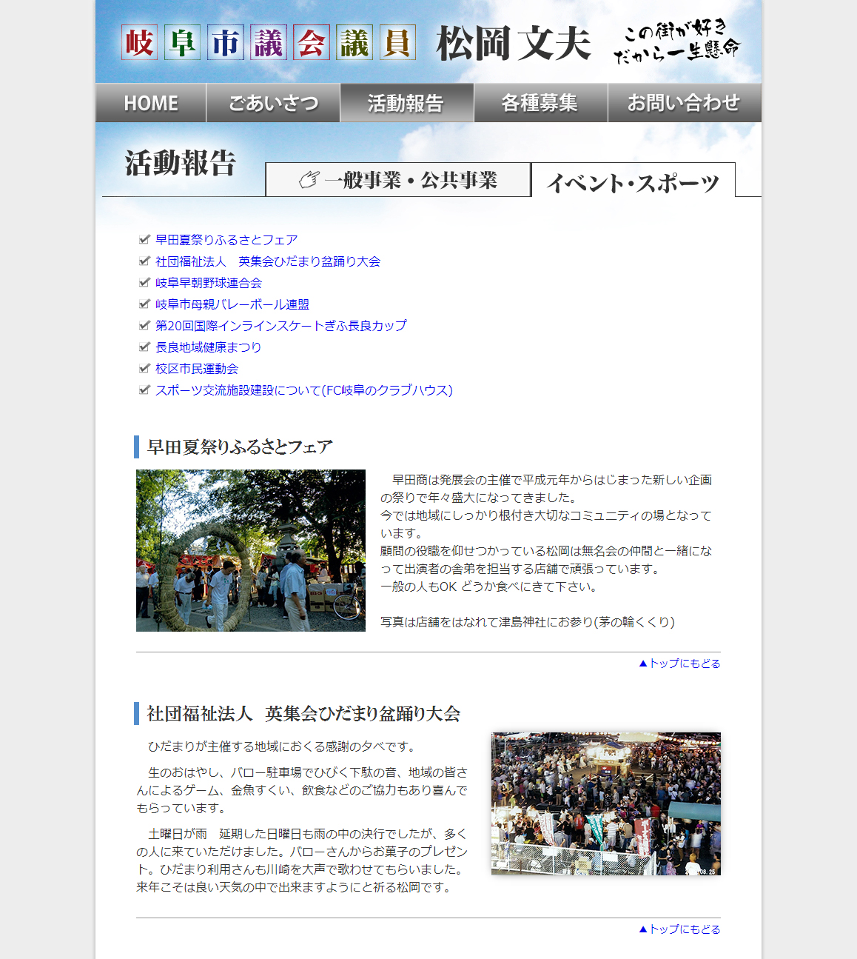This screenshot has height=959, width=857.
Task: Click the checkmark icon beside 早田夏祭りふるさとフェア
Action: (x=144, y=239)
